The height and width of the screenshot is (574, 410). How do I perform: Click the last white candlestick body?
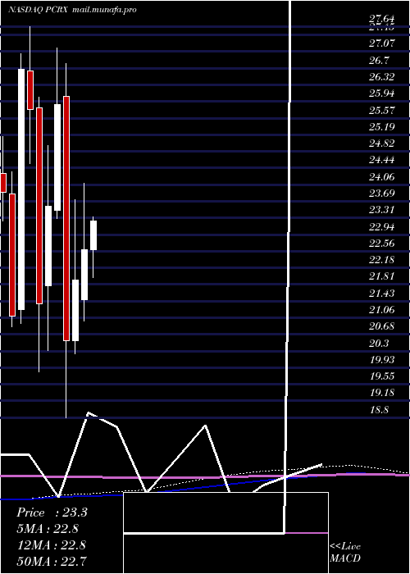(x=93, y=235)
